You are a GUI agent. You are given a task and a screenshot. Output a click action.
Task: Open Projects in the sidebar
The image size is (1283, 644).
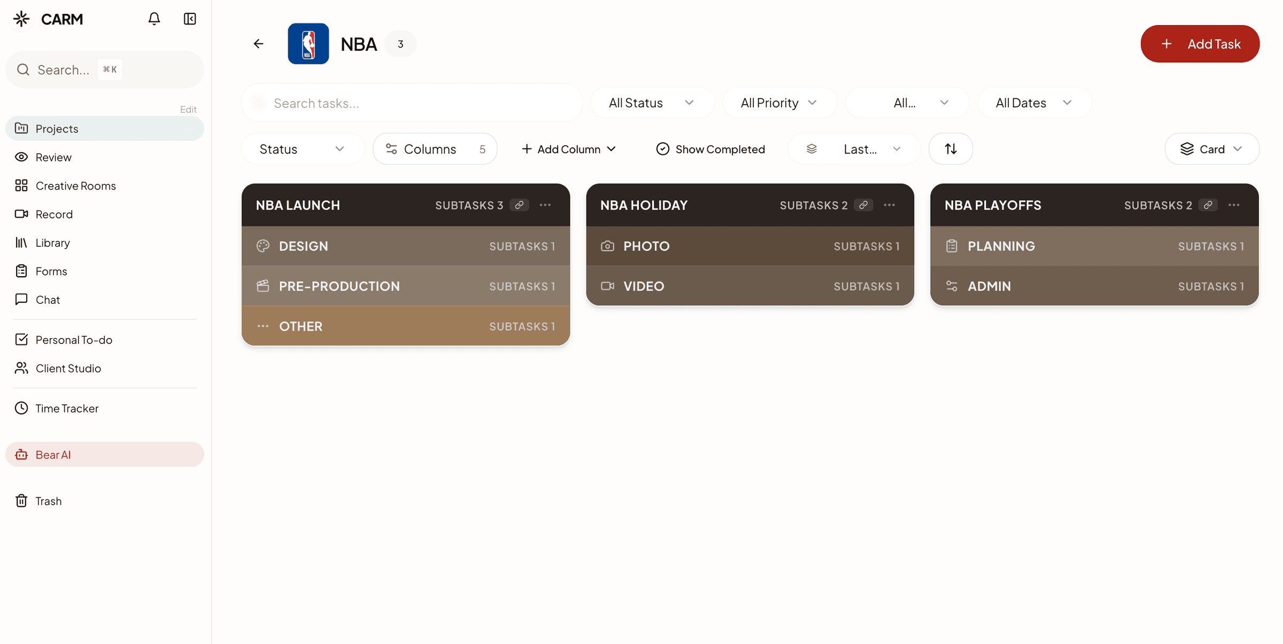tap(105, 129)
